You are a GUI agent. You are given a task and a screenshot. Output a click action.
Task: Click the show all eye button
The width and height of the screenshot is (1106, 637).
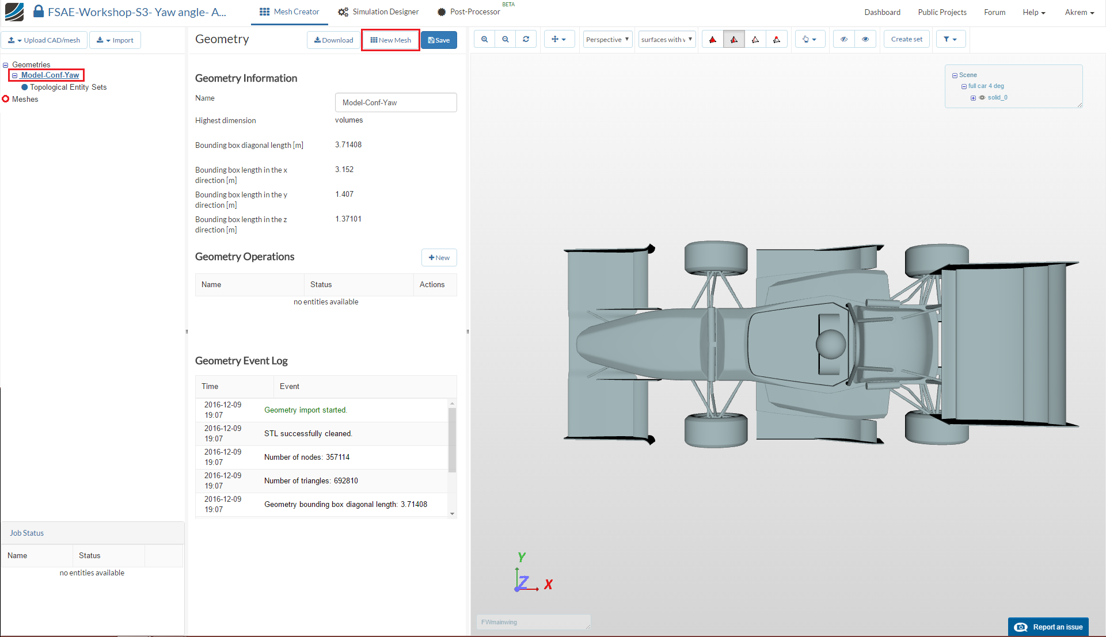865,40
